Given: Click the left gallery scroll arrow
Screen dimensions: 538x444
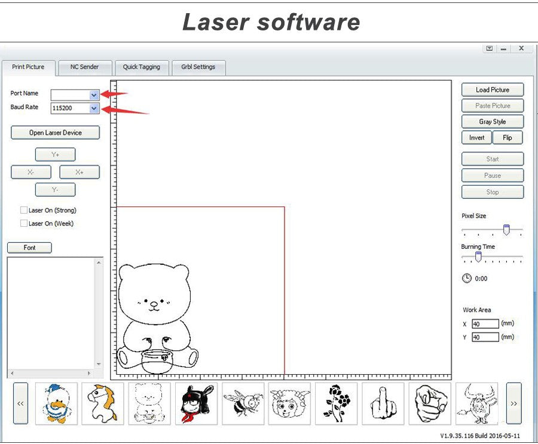Looking at the screenshot, I should (x=20, y=403).
